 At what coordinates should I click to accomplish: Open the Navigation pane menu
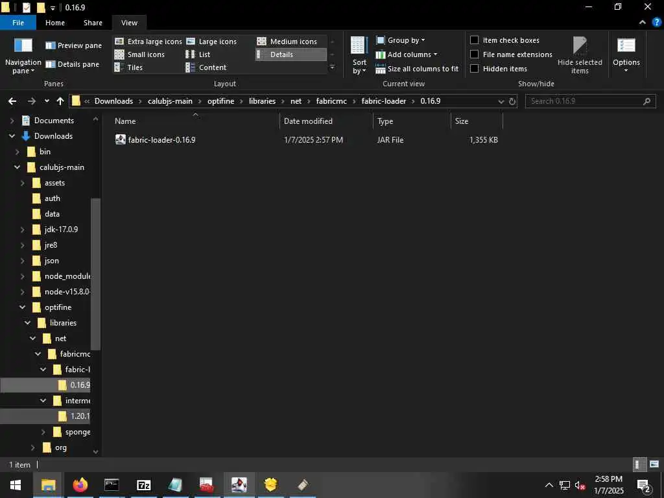tap(23, 56)
